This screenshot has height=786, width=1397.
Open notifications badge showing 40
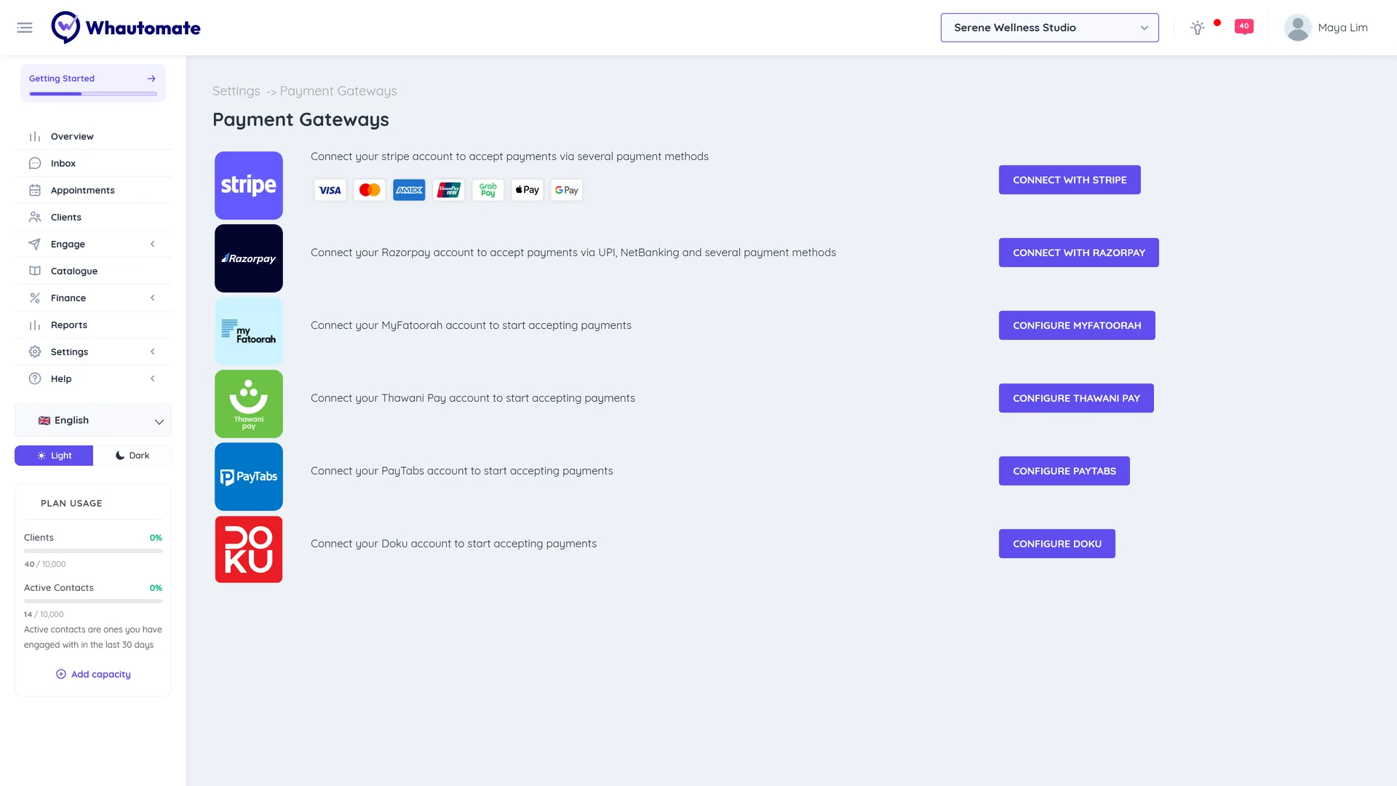[1244, 27]
